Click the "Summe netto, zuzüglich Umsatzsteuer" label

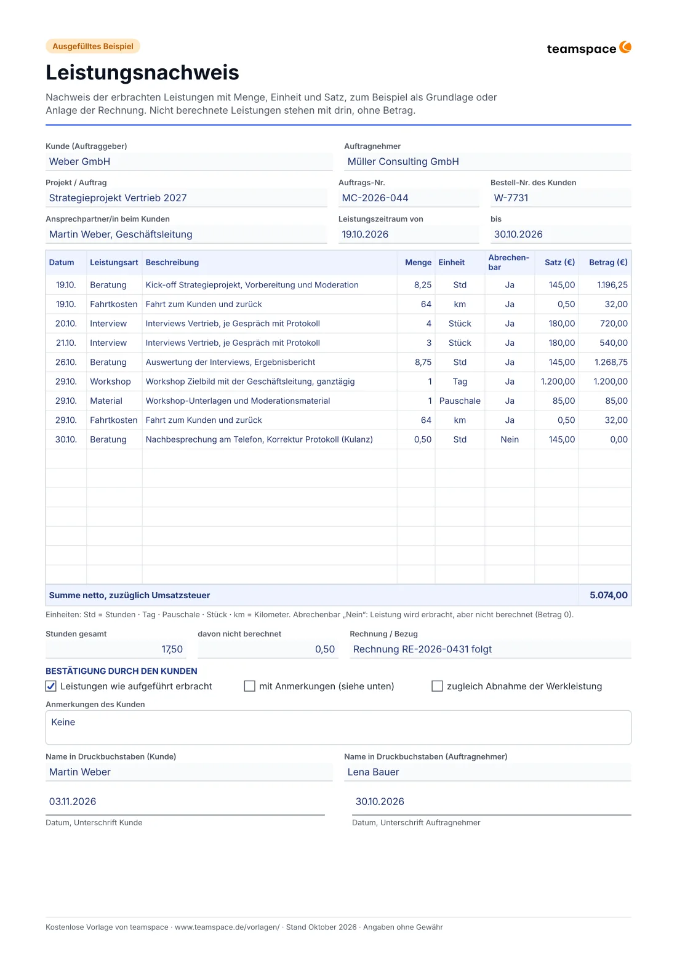(129, 596)
